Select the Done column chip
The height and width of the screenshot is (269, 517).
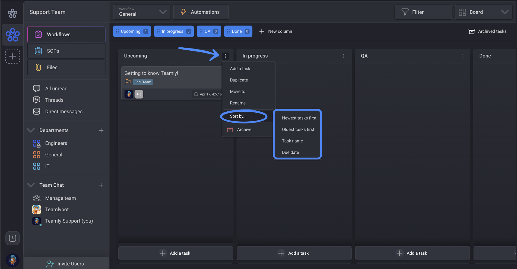(238, 31)
